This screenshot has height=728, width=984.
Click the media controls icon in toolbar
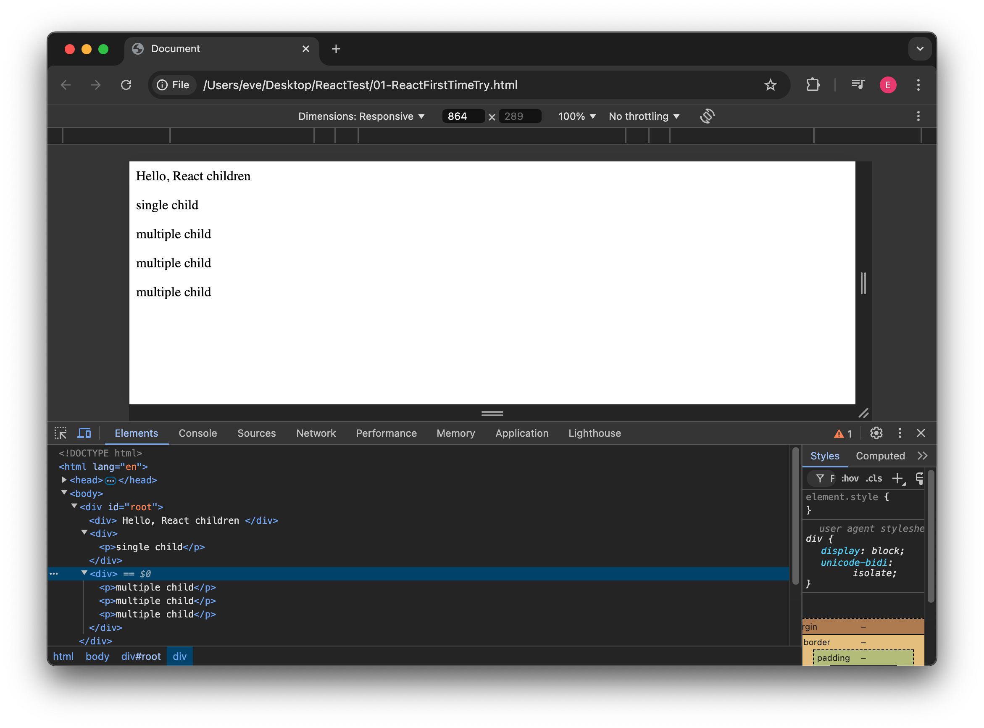pos(857,84)
